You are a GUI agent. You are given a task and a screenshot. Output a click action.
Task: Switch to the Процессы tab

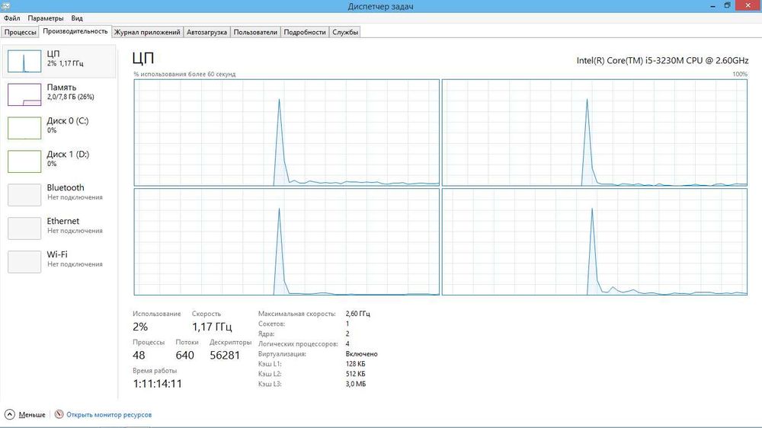coord(21,32)
